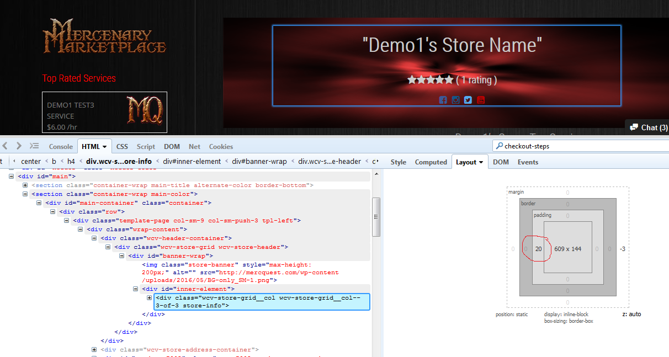Viewport: 669px width, 357px height.
Task: Select div#inner-element breadcrumb
Action: click(192, 161)
